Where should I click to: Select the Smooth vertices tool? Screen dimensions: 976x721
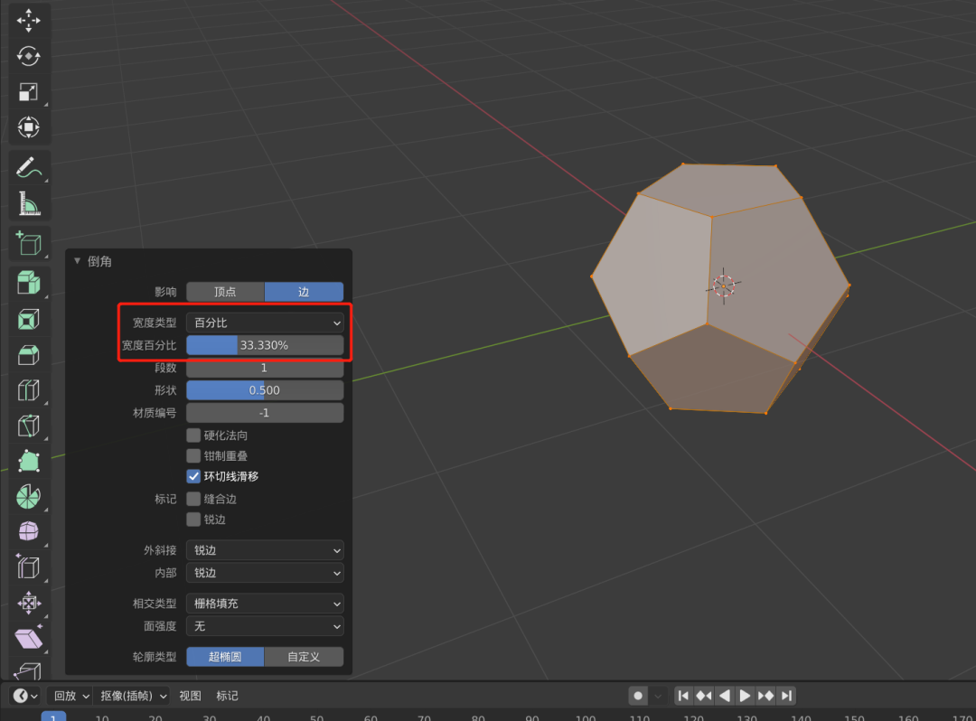pyautogui.click(x=28, y=532)
